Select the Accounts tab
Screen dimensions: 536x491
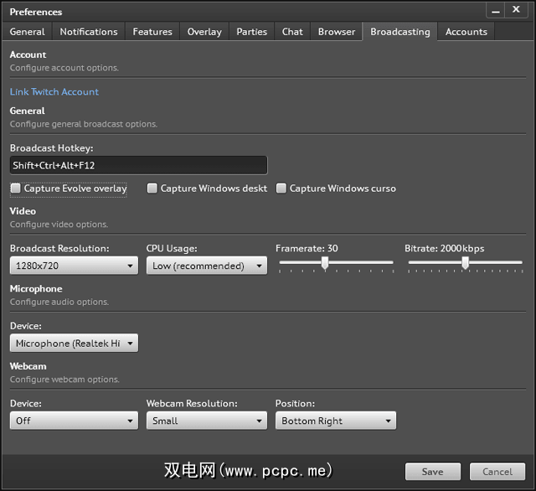pos(466,32)
